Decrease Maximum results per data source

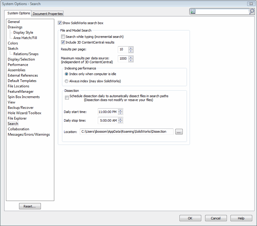[131, 60]
